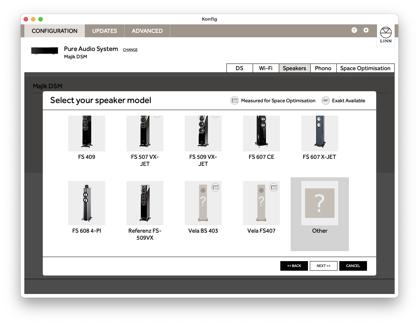Pick the FS 607 CE speaker image
Screen dimensions: 419x325
(262, 133)
